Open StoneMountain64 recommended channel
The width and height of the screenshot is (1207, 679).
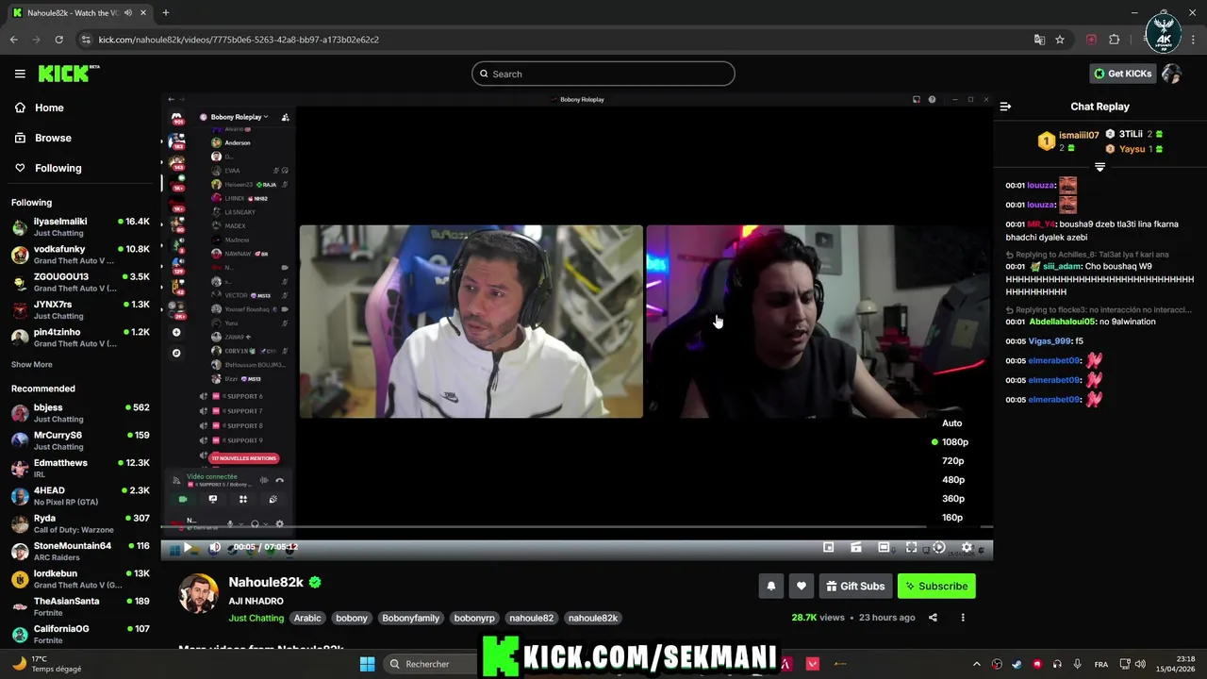point(80,551)
